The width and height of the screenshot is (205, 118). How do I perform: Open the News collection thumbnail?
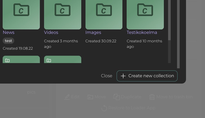point(21,15)
